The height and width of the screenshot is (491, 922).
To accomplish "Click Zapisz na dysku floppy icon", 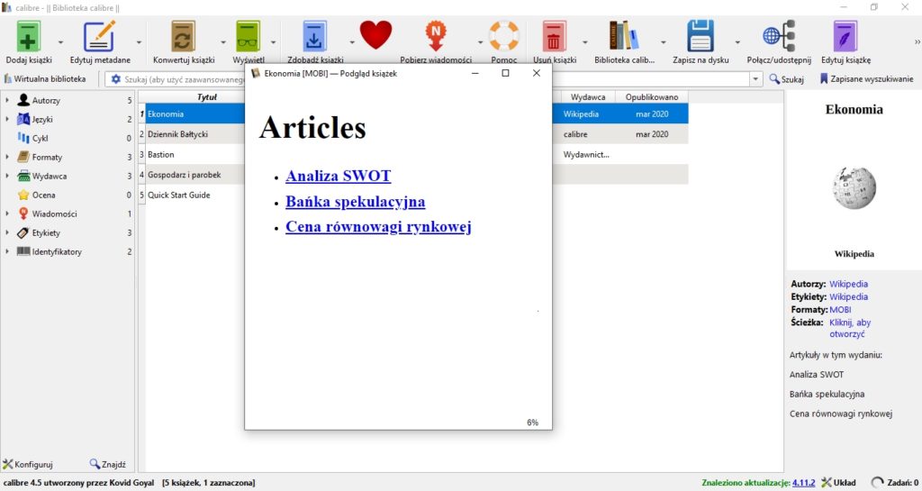I will tap(701, 36).
